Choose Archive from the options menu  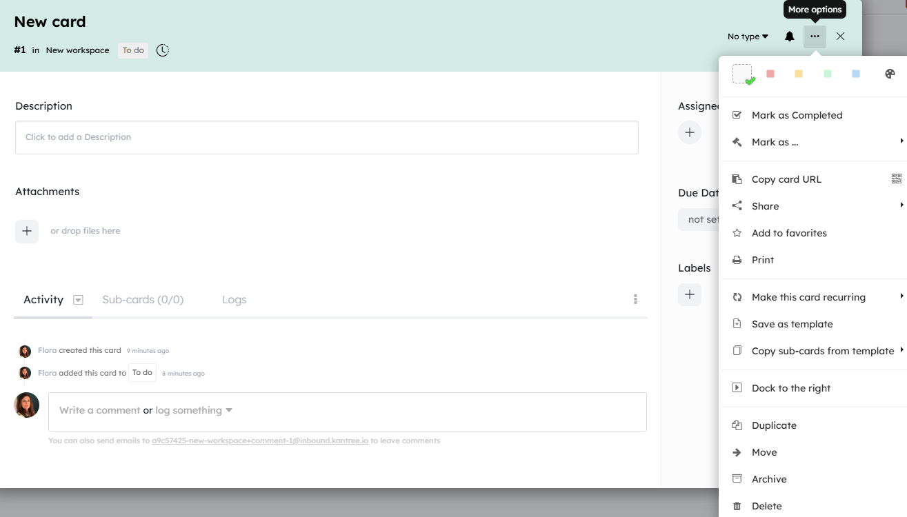pyautogui.click(x=813, y=479)
